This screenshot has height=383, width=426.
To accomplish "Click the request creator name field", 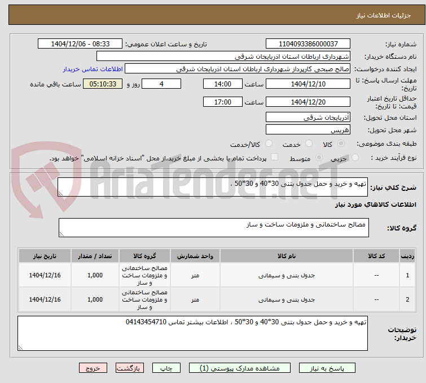I will point(238,69).
